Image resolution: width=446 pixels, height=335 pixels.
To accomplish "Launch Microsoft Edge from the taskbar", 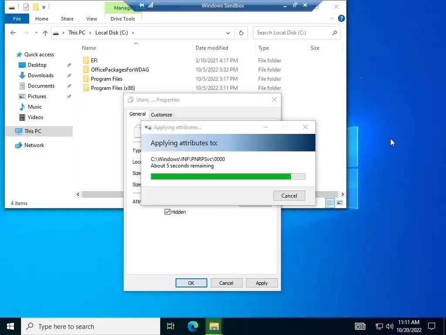I will [193, 326].
